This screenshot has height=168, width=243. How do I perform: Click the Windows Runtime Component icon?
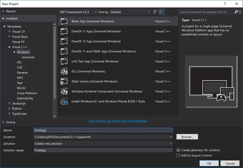64,91
